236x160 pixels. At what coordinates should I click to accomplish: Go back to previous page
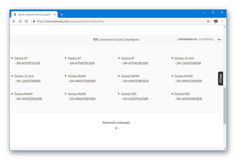(14, 21)
